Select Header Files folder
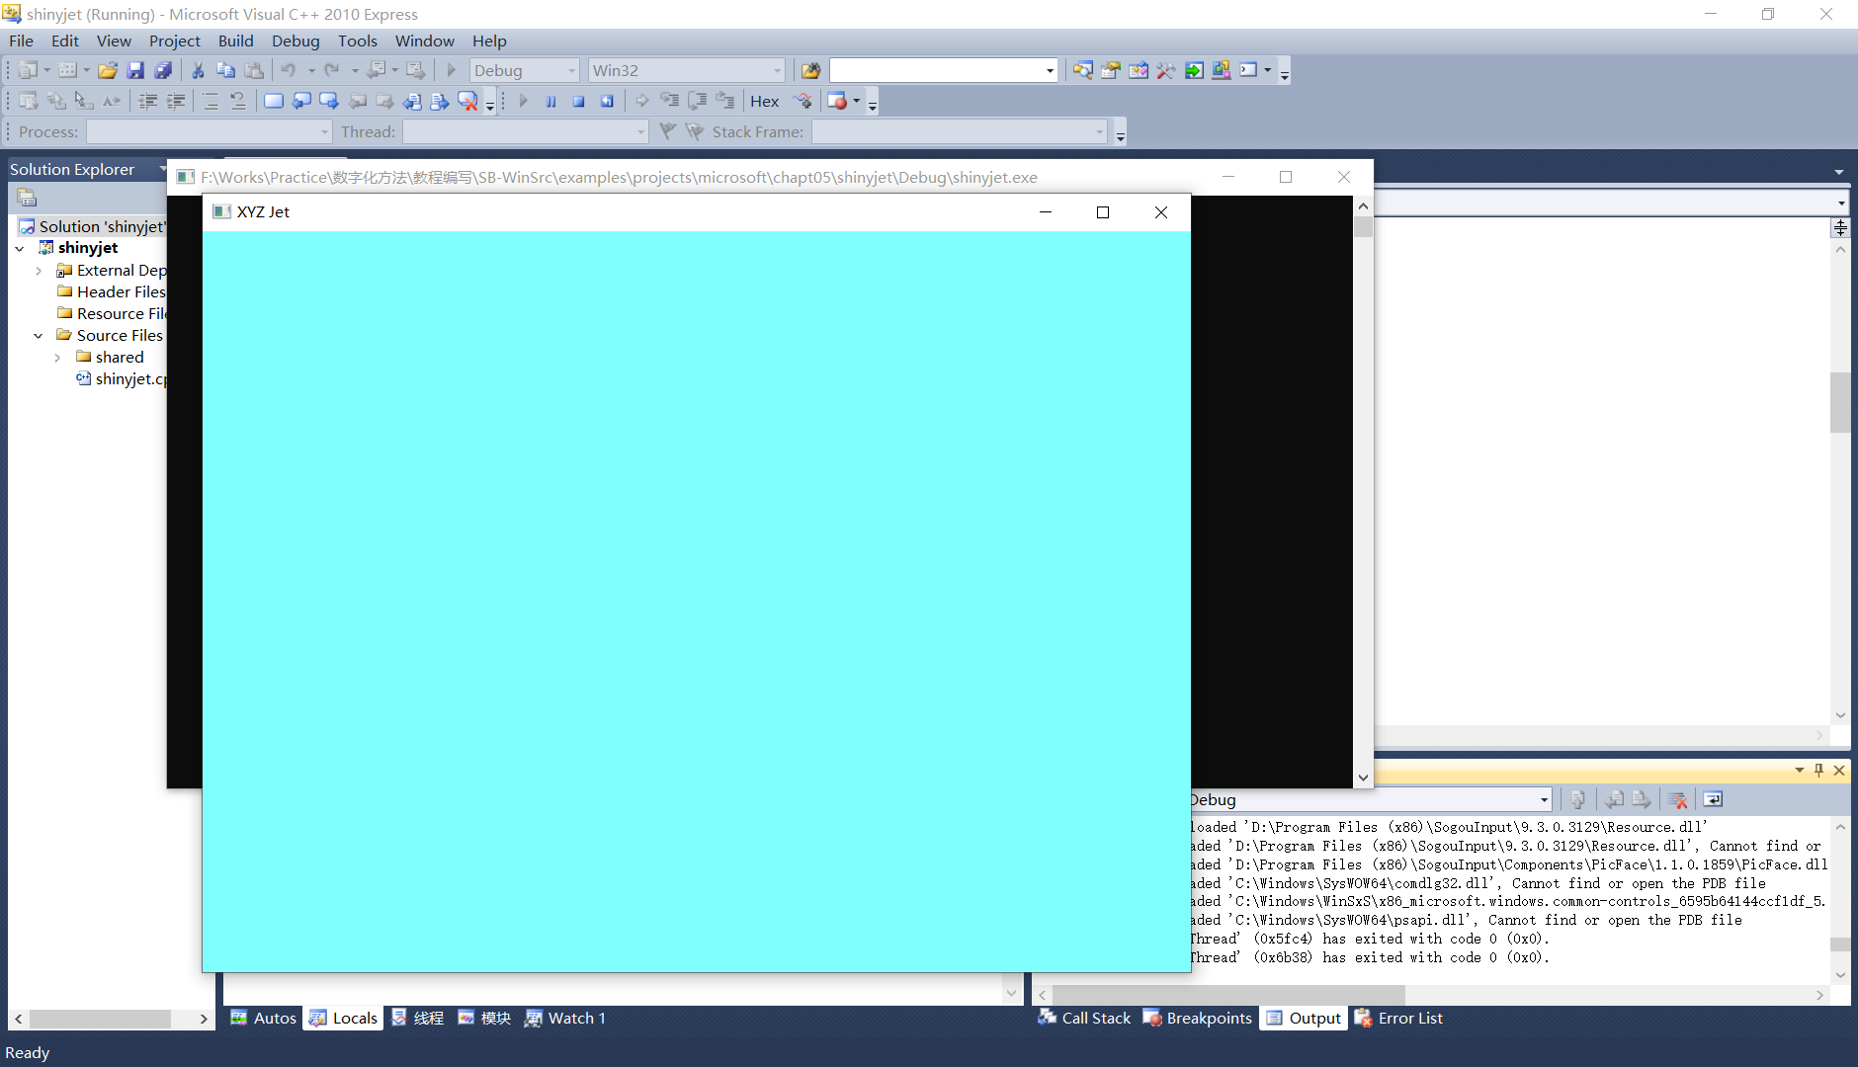 [x=113, y=291]
